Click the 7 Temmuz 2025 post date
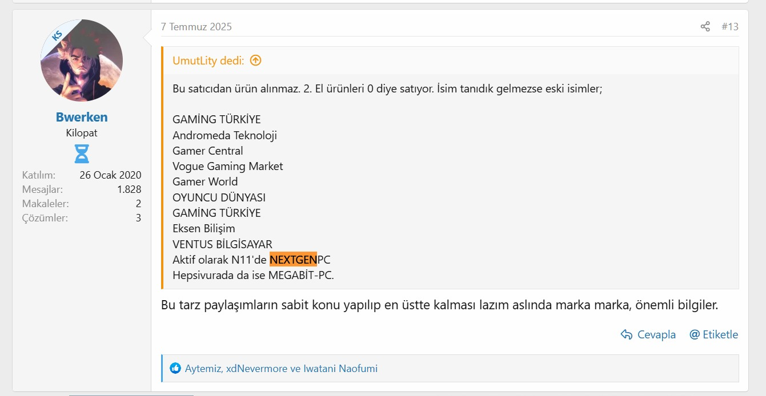 196,27
